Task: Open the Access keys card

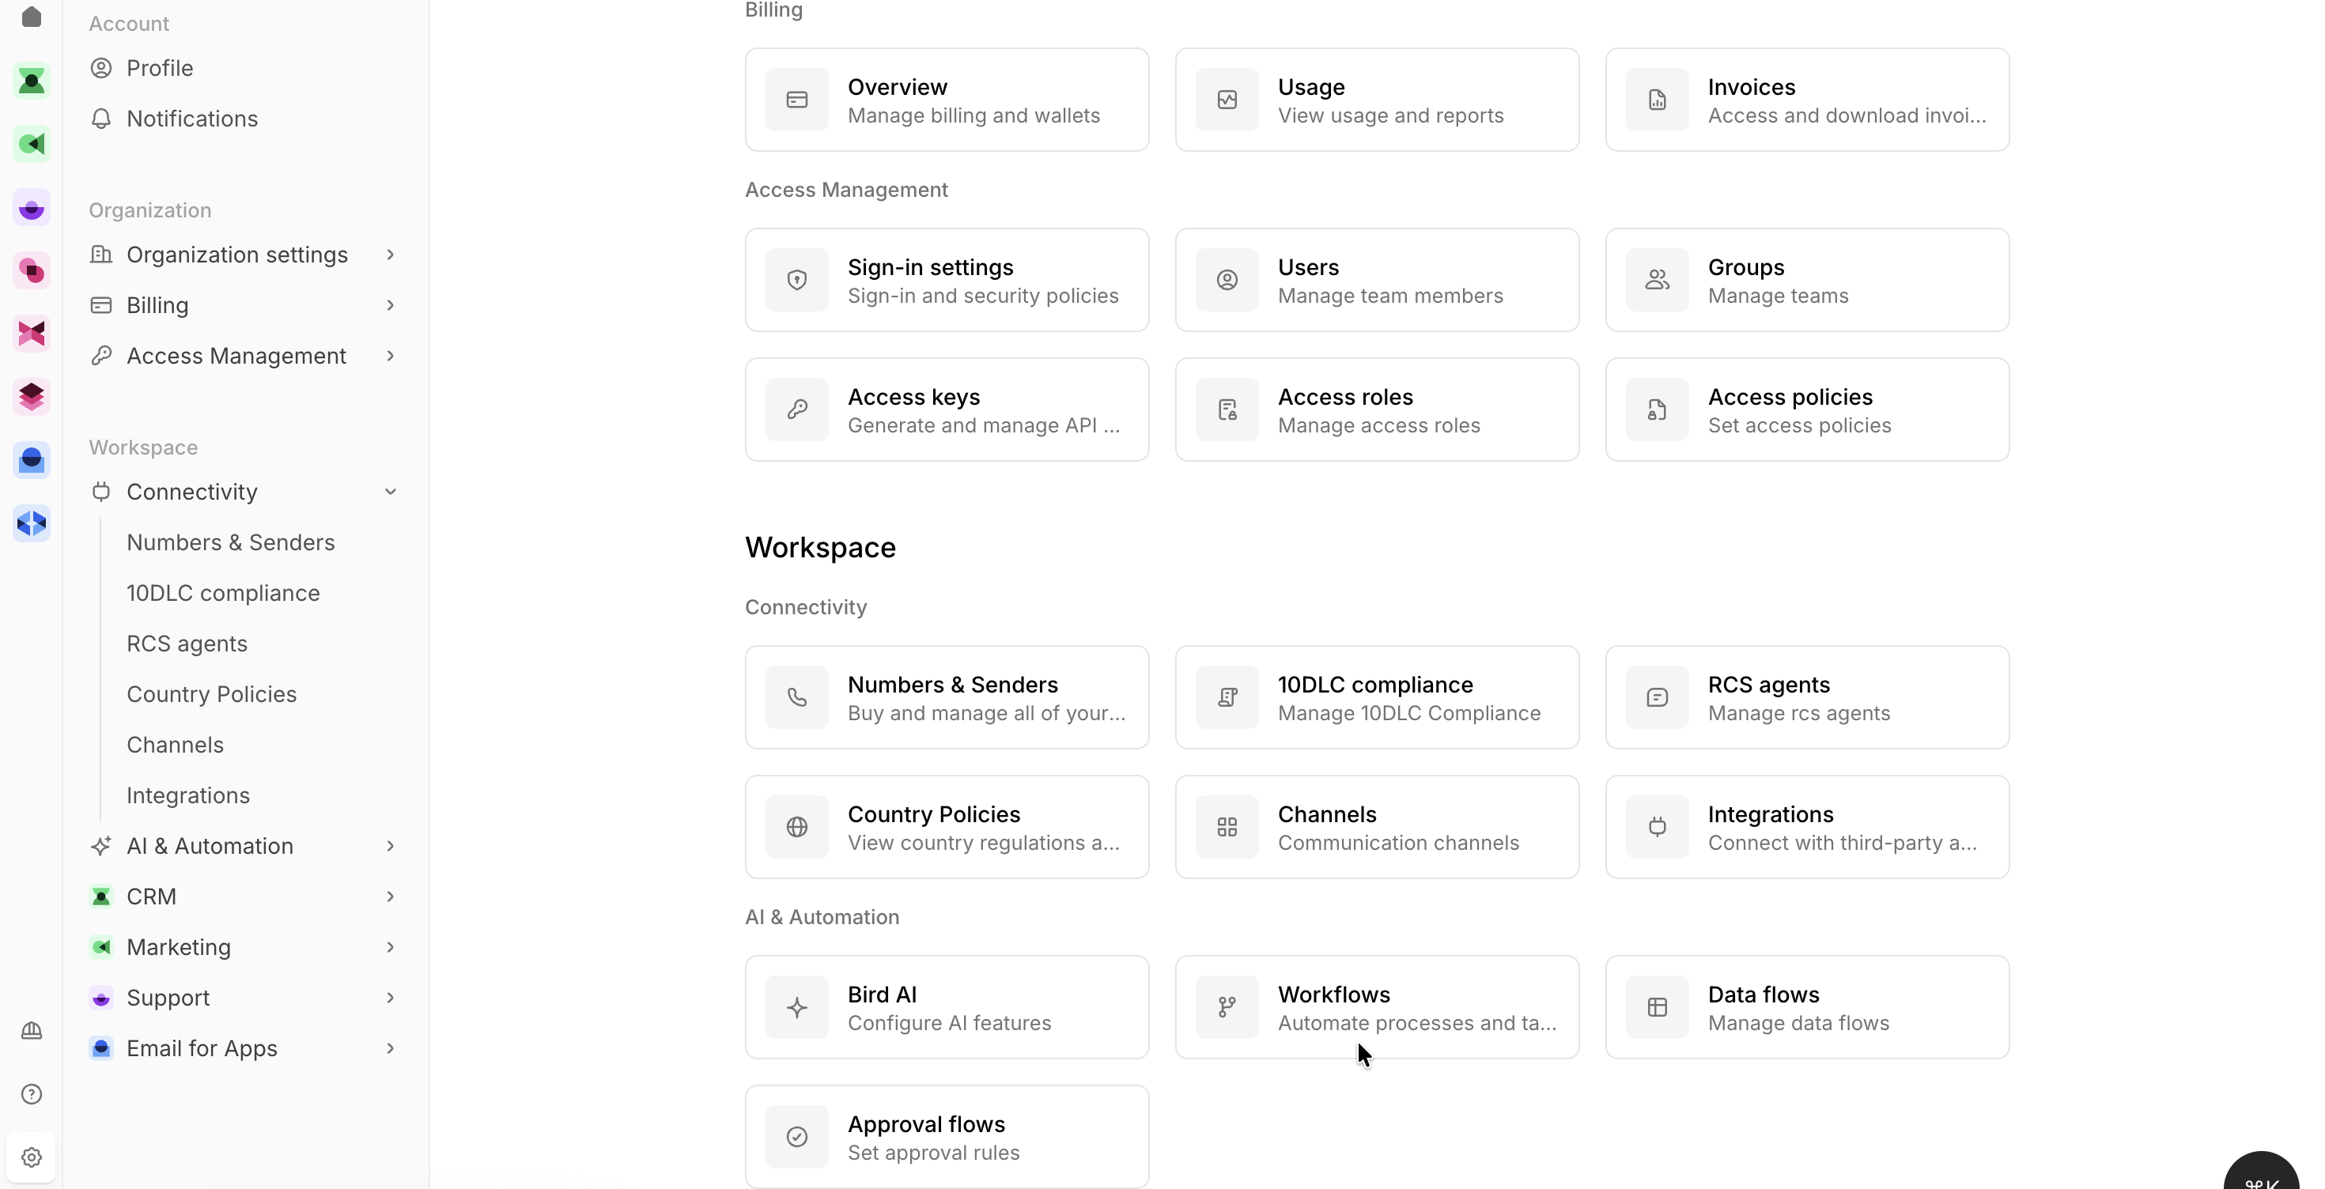Action: (x=946, y=410)
